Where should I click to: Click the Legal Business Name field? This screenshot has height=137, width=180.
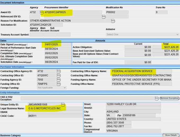tap(55, 108)
